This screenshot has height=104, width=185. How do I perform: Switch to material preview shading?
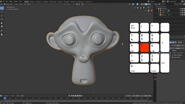[x=148, y=4]
